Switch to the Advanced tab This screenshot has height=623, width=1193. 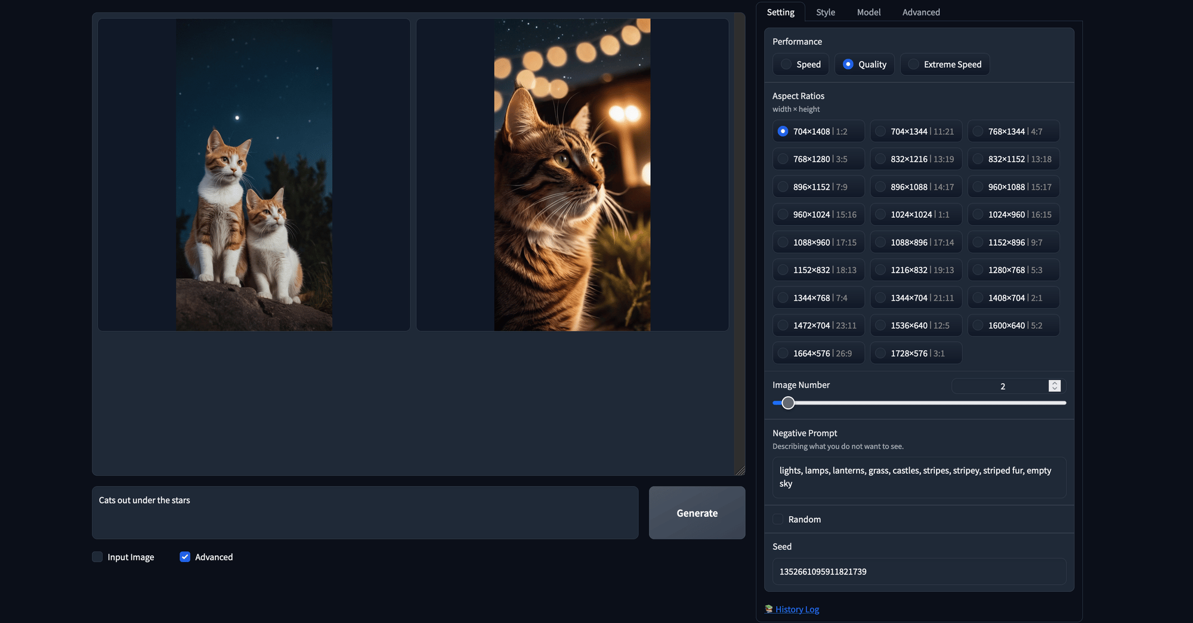click(921, 12)
